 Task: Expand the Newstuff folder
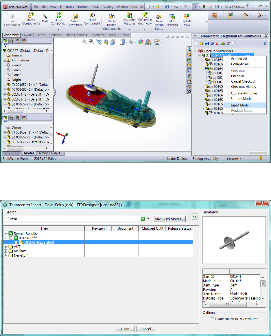(6, 255)
